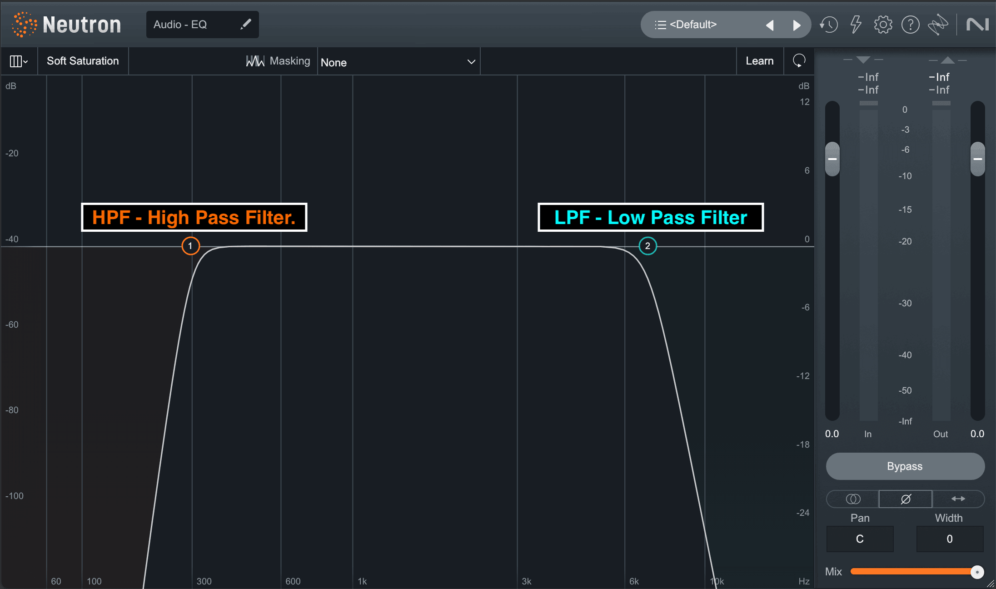Toggle the phase invert button

click(x=905, y=499)
